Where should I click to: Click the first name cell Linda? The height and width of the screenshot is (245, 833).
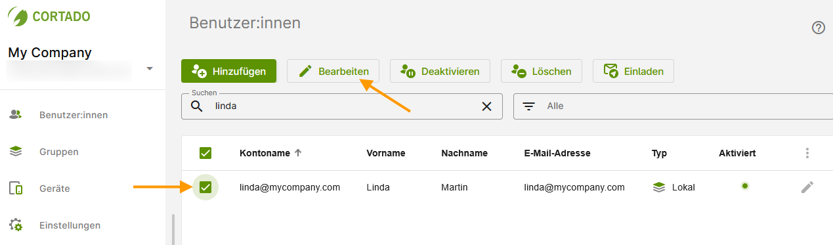point(378,187)
